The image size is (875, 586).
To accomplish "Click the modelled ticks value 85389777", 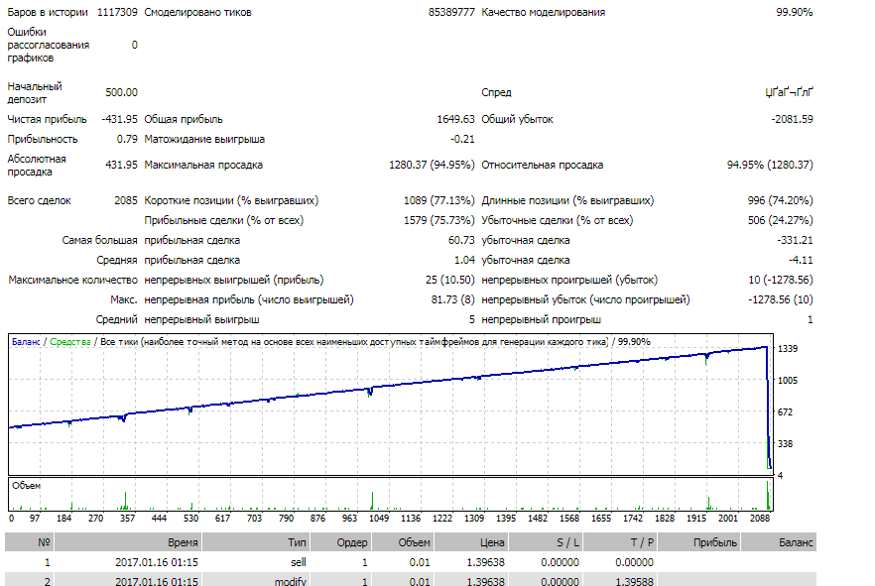I will point(451,12).
